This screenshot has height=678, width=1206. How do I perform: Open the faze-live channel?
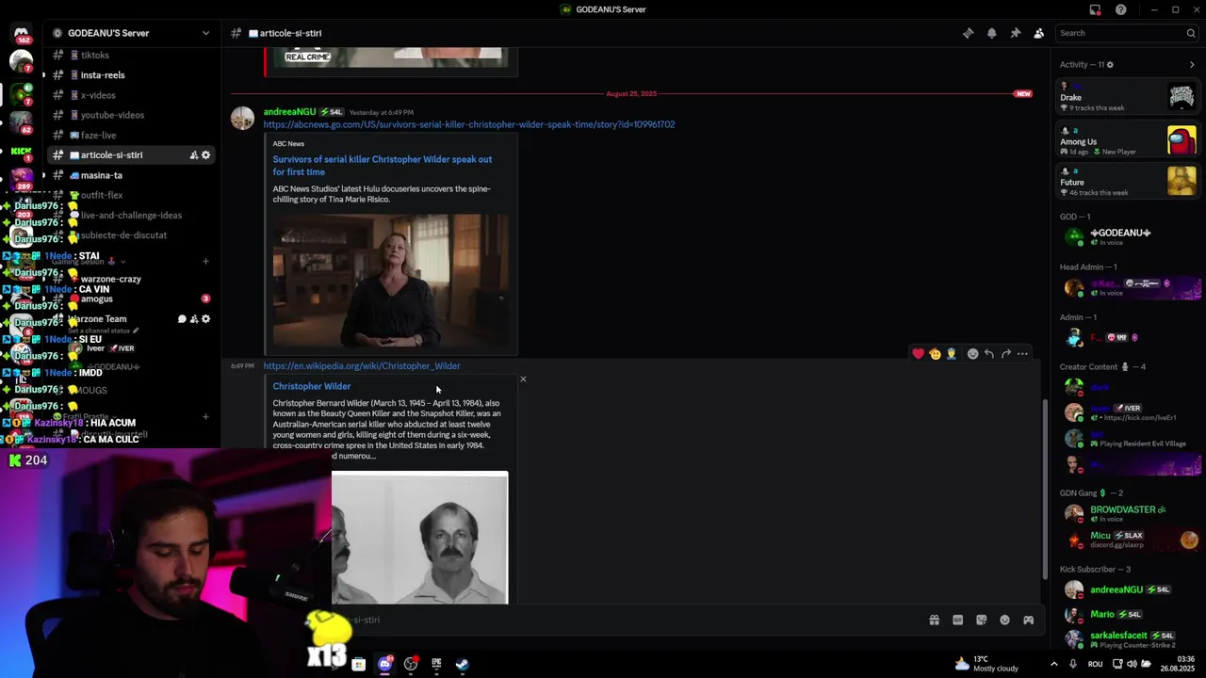click(x=132, y=136)
